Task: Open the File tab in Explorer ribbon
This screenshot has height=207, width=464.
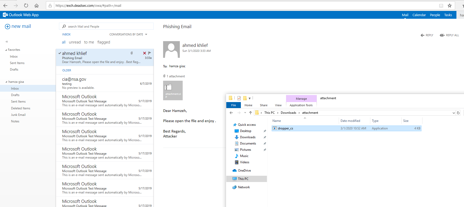Action: (234, 105)
